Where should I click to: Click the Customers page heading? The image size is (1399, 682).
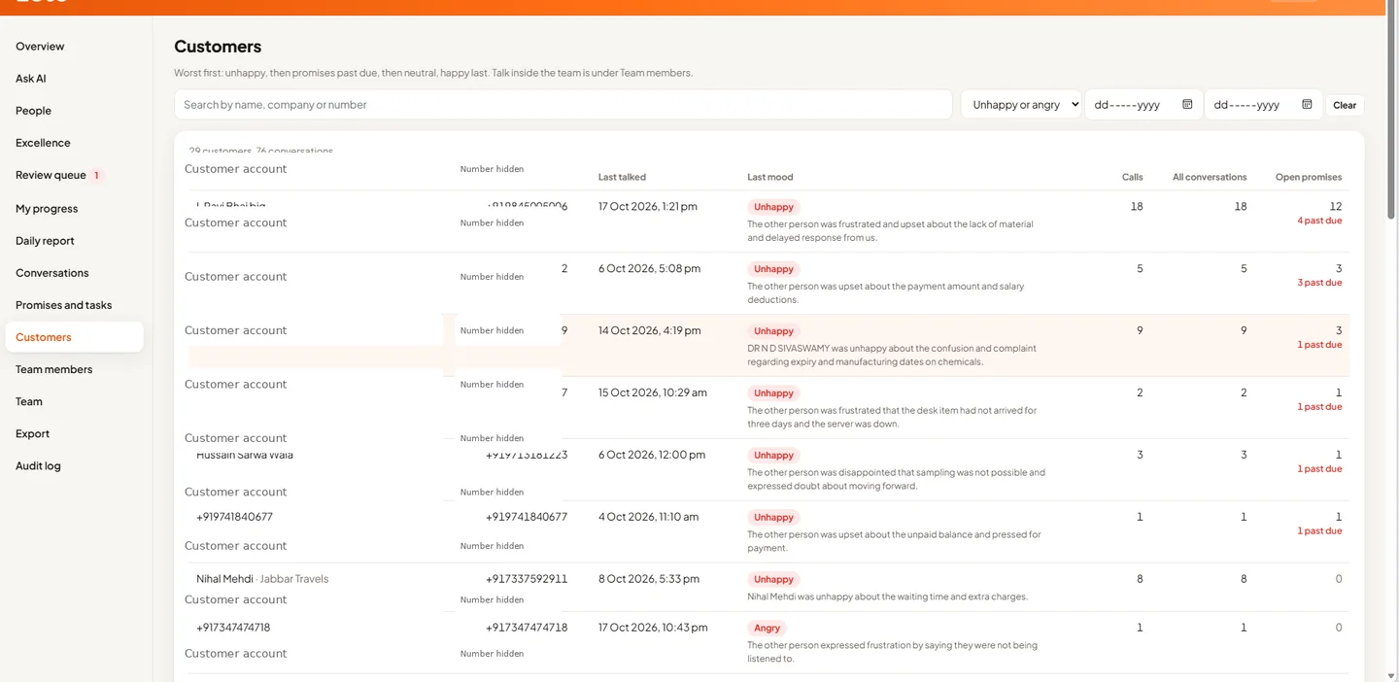pos(218,47)
